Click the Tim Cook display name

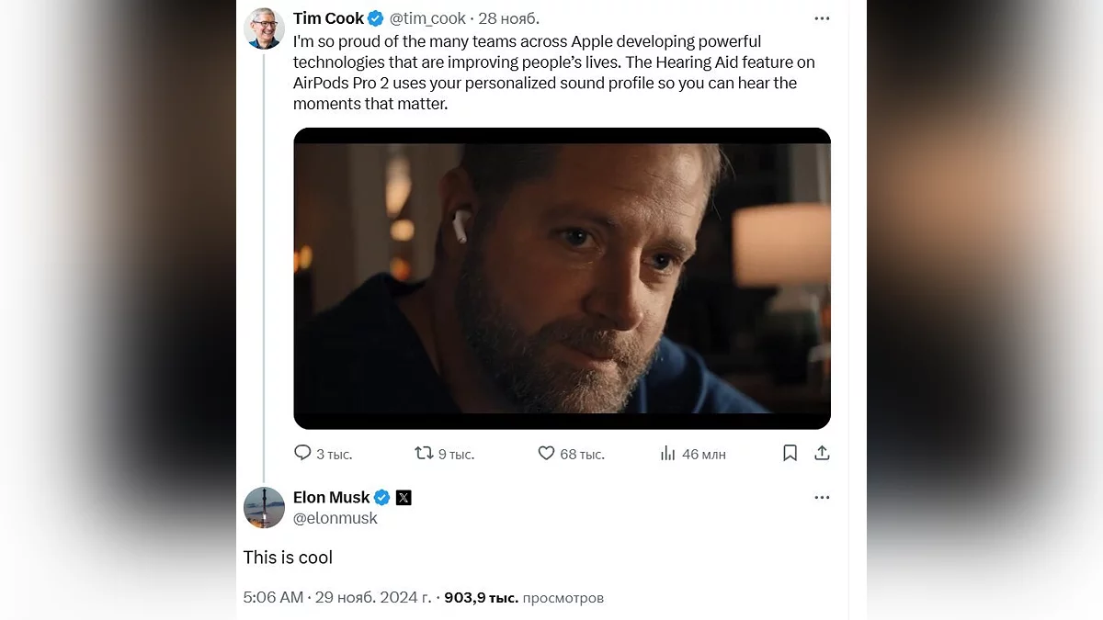pyautogui.click(x=328, y=18)
